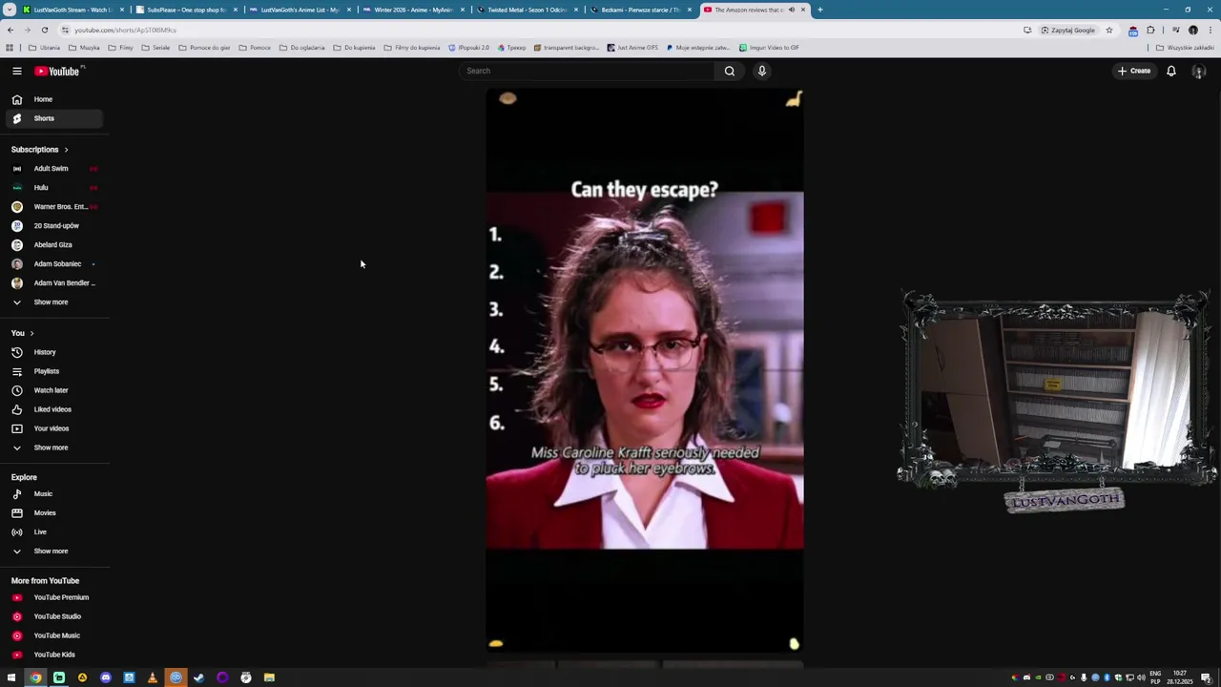Viewport: 1221px width, 687px height.
Task: Switch to LustVanGoth's Anime List tab
Action: point(300,10)
